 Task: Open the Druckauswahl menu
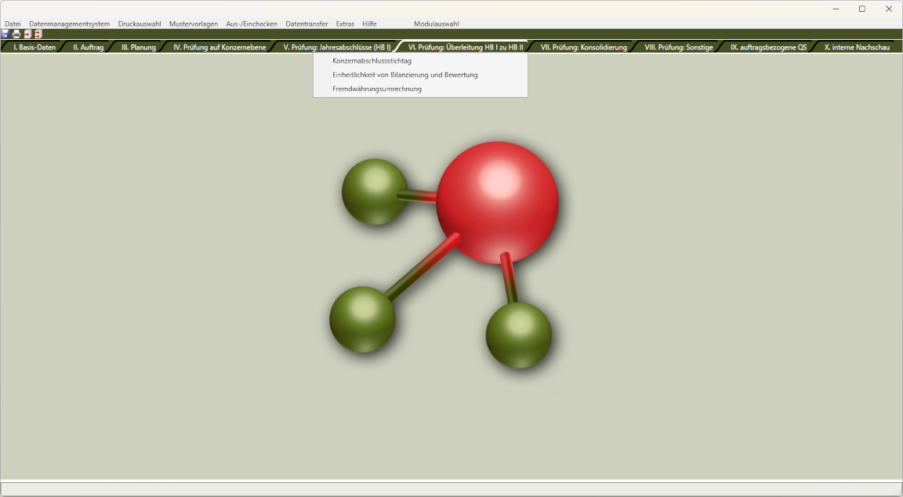[140, 24]
